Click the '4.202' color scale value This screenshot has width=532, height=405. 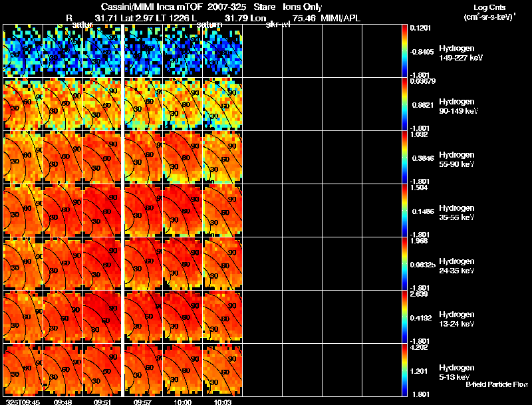tap(419, 347)
